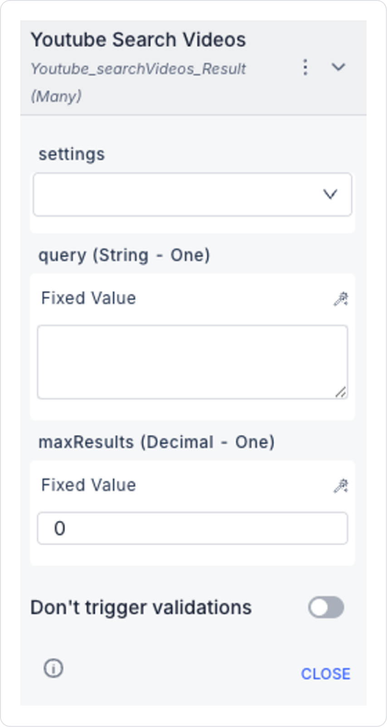Toggle Don't trigger validations switch
This screenshot has width=387, height=727.
326,607
